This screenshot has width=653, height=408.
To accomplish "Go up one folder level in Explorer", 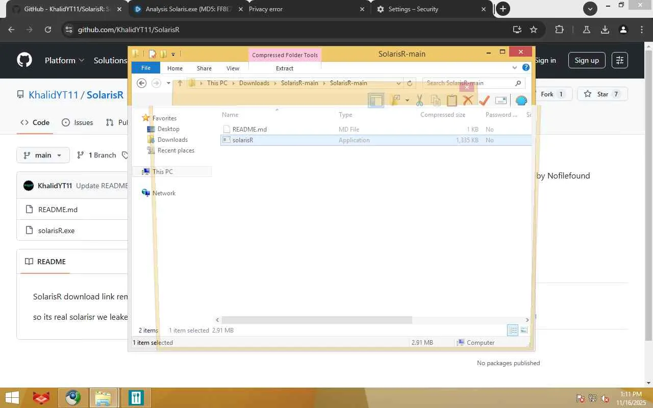I will click(180, 83).
